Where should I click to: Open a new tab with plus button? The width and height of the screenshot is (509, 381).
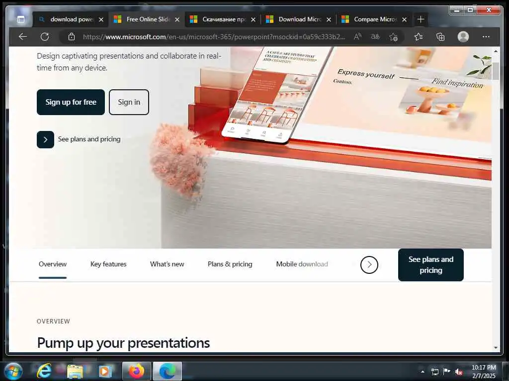(x=421, y=19)
